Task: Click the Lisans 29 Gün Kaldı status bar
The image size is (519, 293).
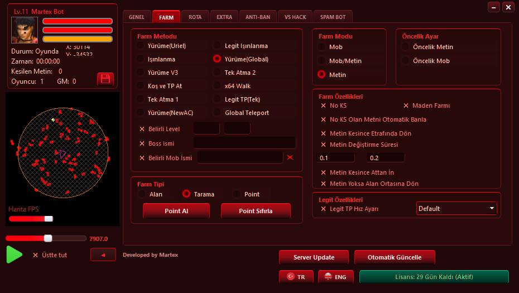Action: (434, 277)
